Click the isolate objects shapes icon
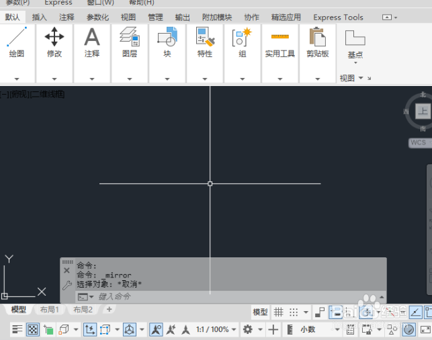Image resolution: width=432 pixels, height=340 pixels. [x=392, y=329]
